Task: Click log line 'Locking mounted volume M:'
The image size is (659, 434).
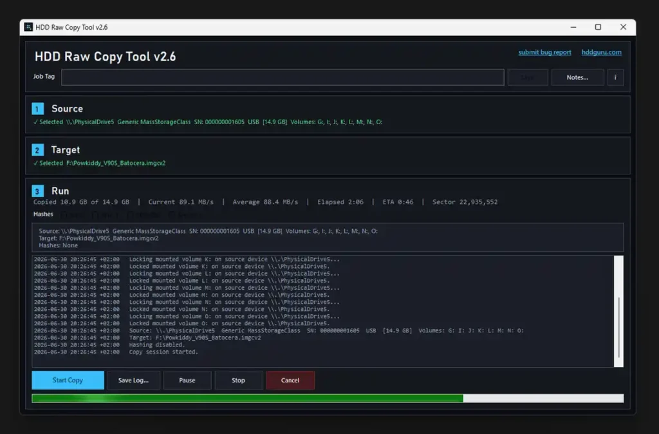Action: pos(187,288)
